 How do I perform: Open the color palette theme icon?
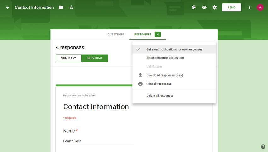(194, 8)
